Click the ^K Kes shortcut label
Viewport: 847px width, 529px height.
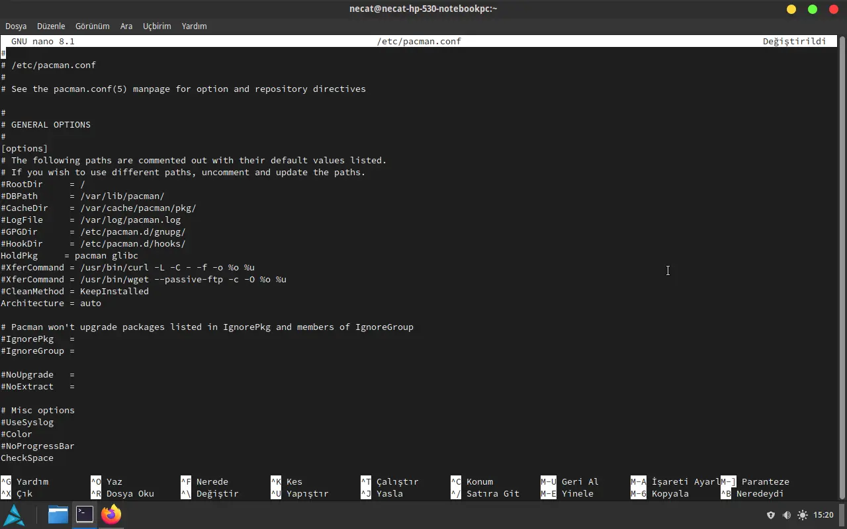point(287,481)
